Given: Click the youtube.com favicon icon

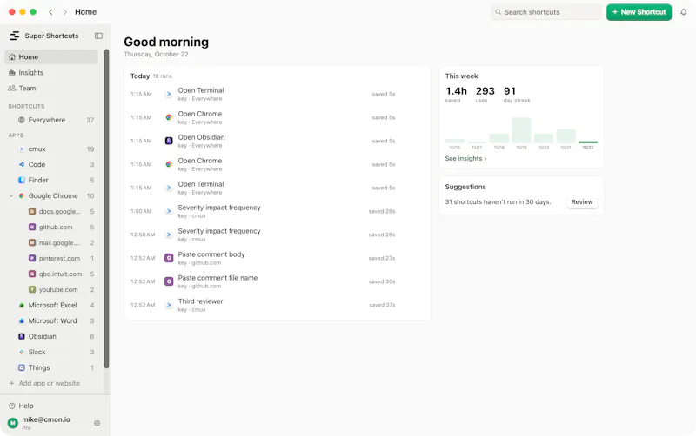Looking at the screenshot, I should click(x=32, y=289).
